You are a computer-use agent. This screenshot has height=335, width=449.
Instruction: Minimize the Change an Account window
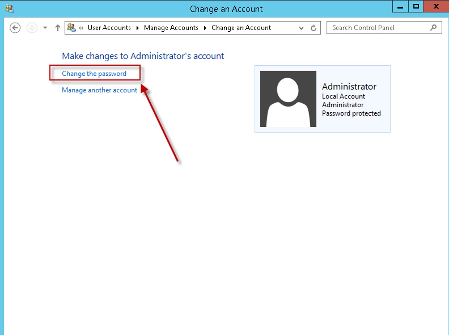[401, 6]
